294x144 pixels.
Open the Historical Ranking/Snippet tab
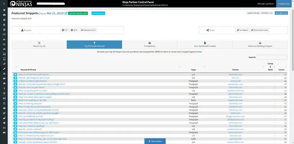(260, 45)
